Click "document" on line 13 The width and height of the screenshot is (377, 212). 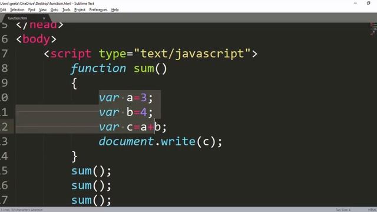click(127, 141)
